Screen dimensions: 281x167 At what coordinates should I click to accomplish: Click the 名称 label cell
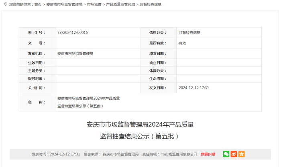pyautogui.click(x=37, y=102)
